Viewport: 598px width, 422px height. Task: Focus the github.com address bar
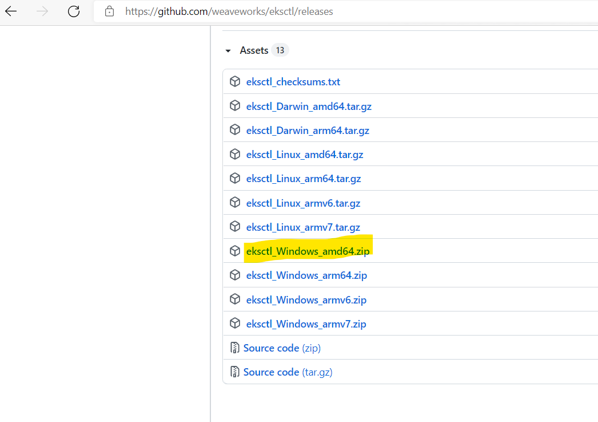345,11
